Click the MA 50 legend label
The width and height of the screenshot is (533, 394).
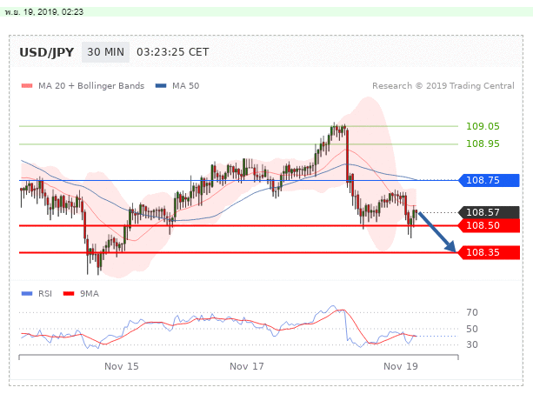(185, 85)
